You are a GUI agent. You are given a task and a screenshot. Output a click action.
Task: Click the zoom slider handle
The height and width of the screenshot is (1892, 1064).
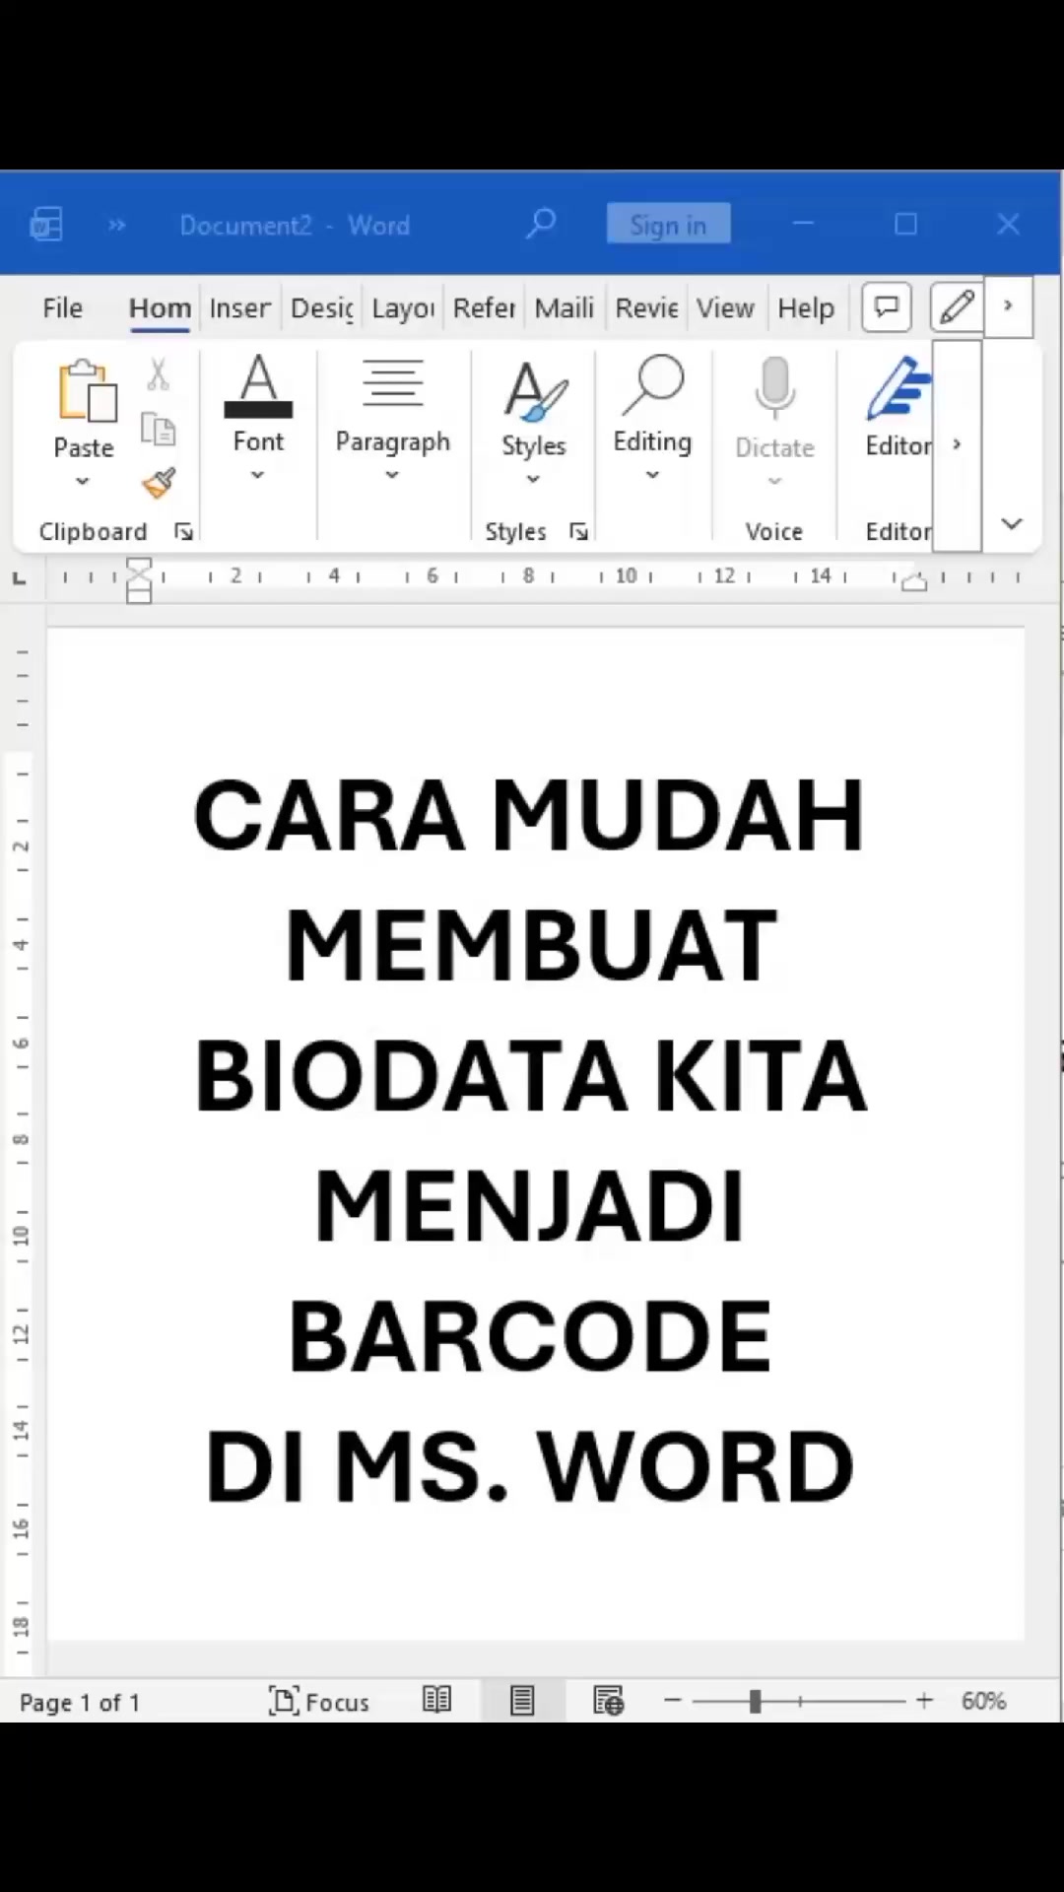click(x=755, y=1701)
